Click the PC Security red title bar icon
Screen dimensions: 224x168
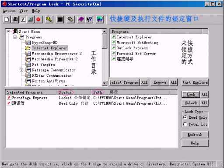5,4
